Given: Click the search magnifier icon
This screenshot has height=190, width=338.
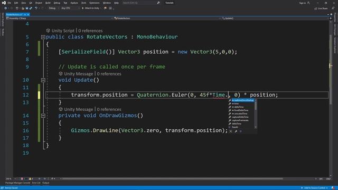Looking at the screenshot, I should coord(158,3).
